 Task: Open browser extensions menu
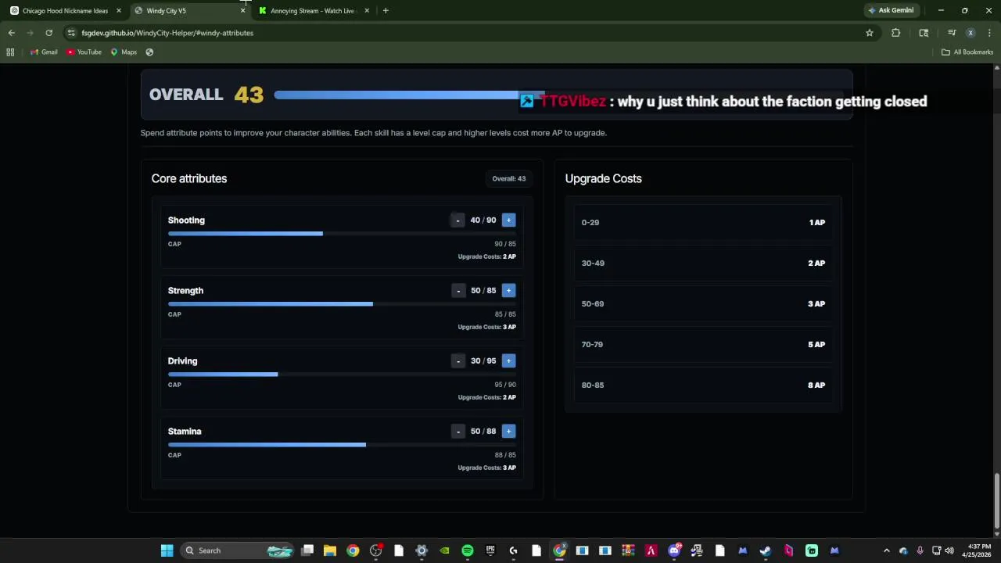coord(896,33)
